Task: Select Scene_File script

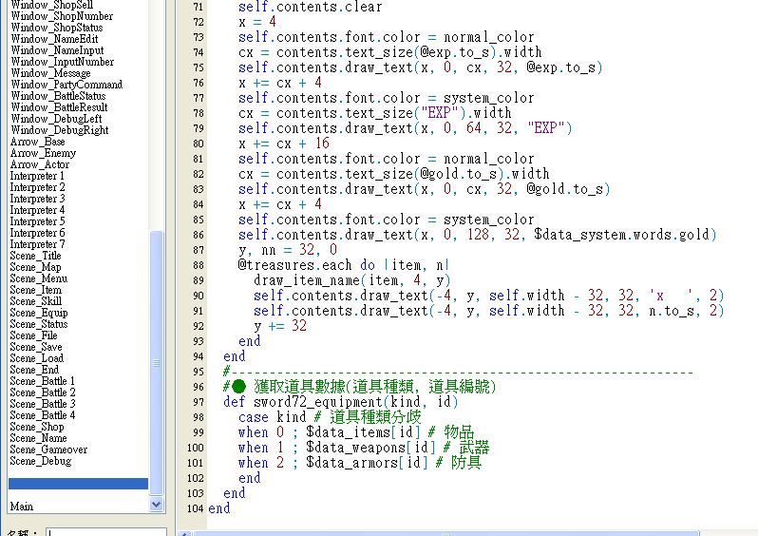Action: (33, 335)
